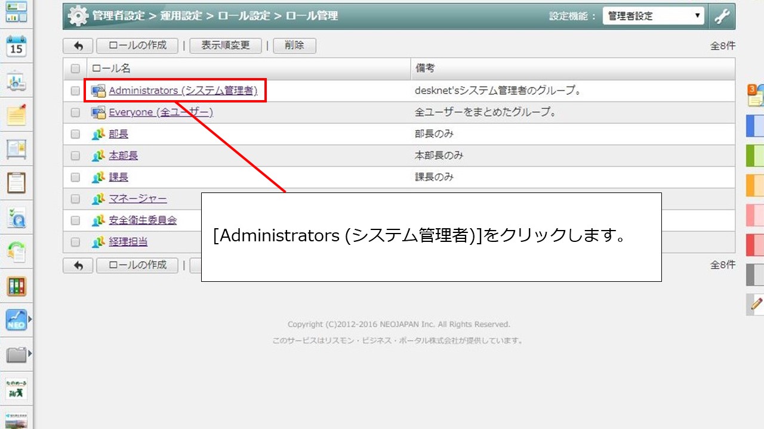The image size is (764, 429).
Task: Open the 本部長 role link
Action: tap(123, 156)
